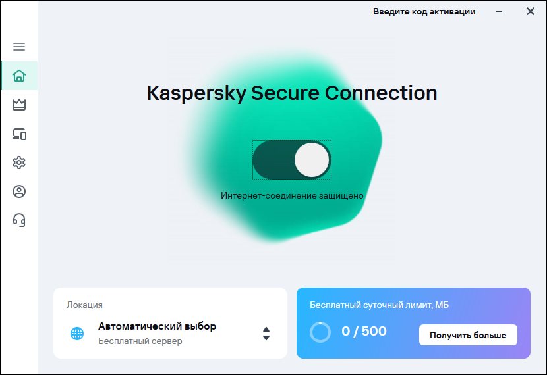The height and width of the screenshot is (375, 547).
Task: Go to the Home section
Action: [19, 76]
